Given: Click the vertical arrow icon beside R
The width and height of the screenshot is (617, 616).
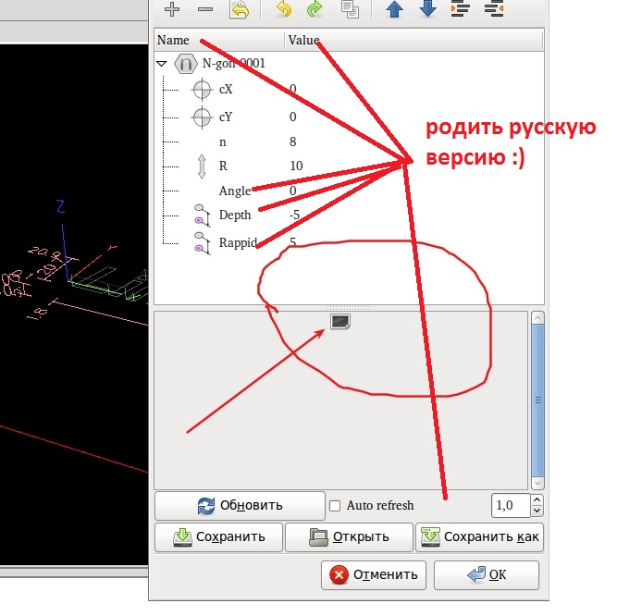Looking at the screenshot, I should (202, 166).
